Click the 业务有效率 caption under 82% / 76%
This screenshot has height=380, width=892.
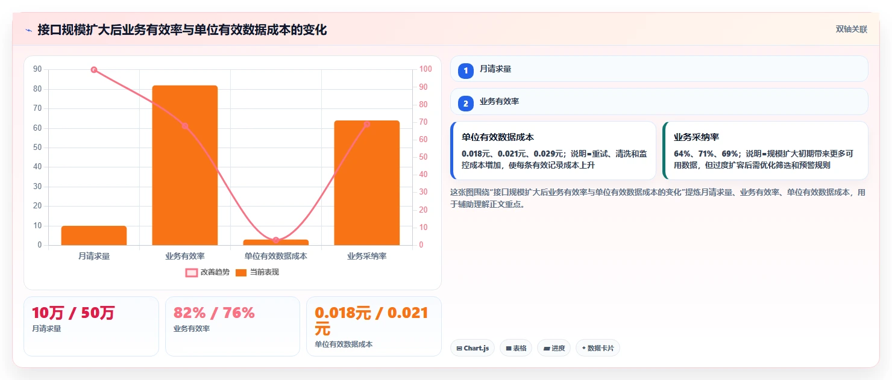click(x=192, y=329)
